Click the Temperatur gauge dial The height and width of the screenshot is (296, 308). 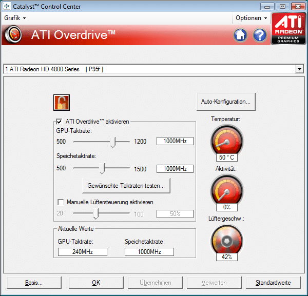pyautogui.click(x=227, y=140)
